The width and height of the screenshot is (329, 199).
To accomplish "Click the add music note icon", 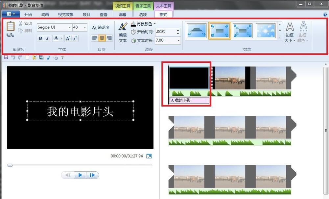I will (x=48, y=57).
